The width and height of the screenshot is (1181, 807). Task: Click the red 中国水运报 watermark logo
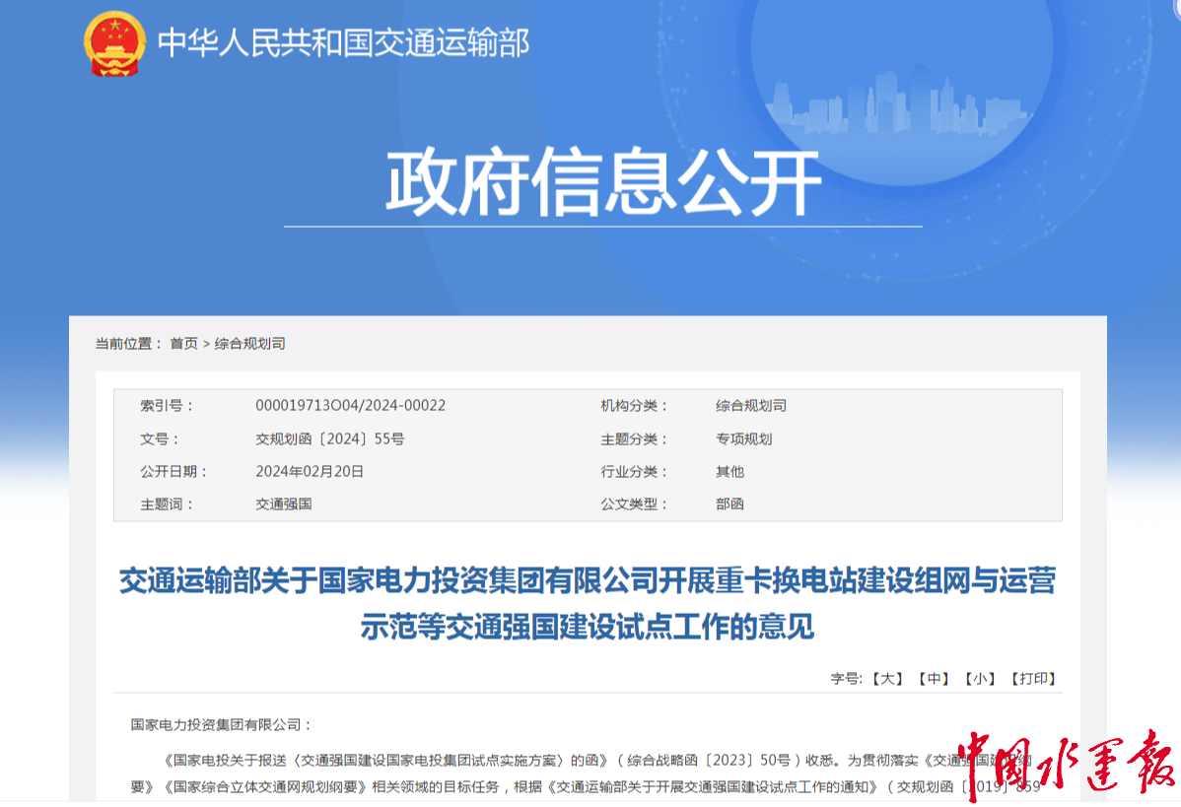point(1065,764)
